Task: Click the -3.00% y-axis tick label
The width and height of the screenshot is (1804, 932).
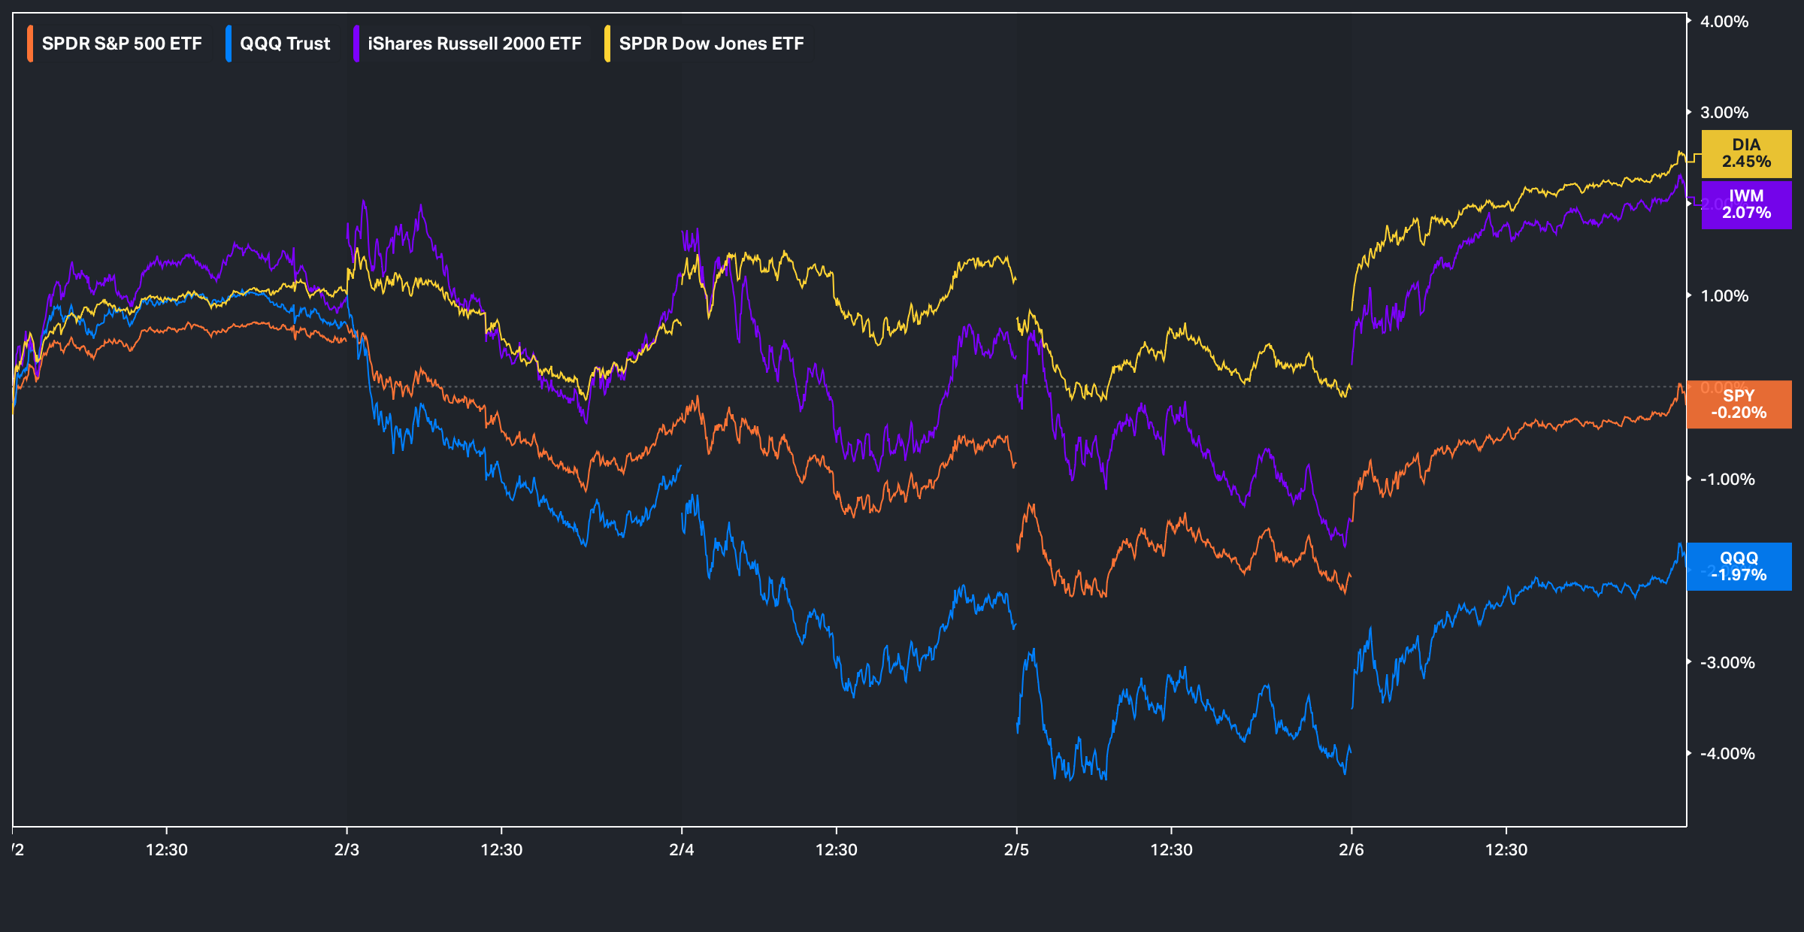Action: (1727, 663)
